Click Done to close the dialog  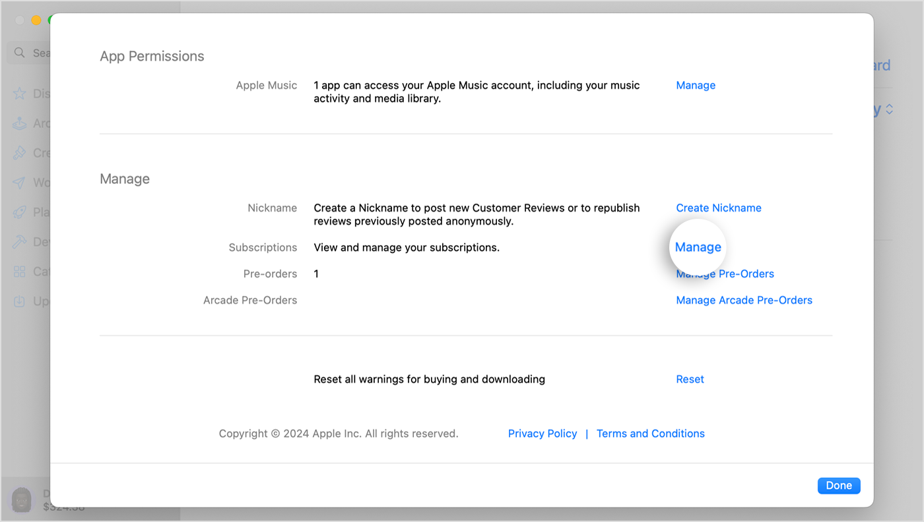coord(838,485)
